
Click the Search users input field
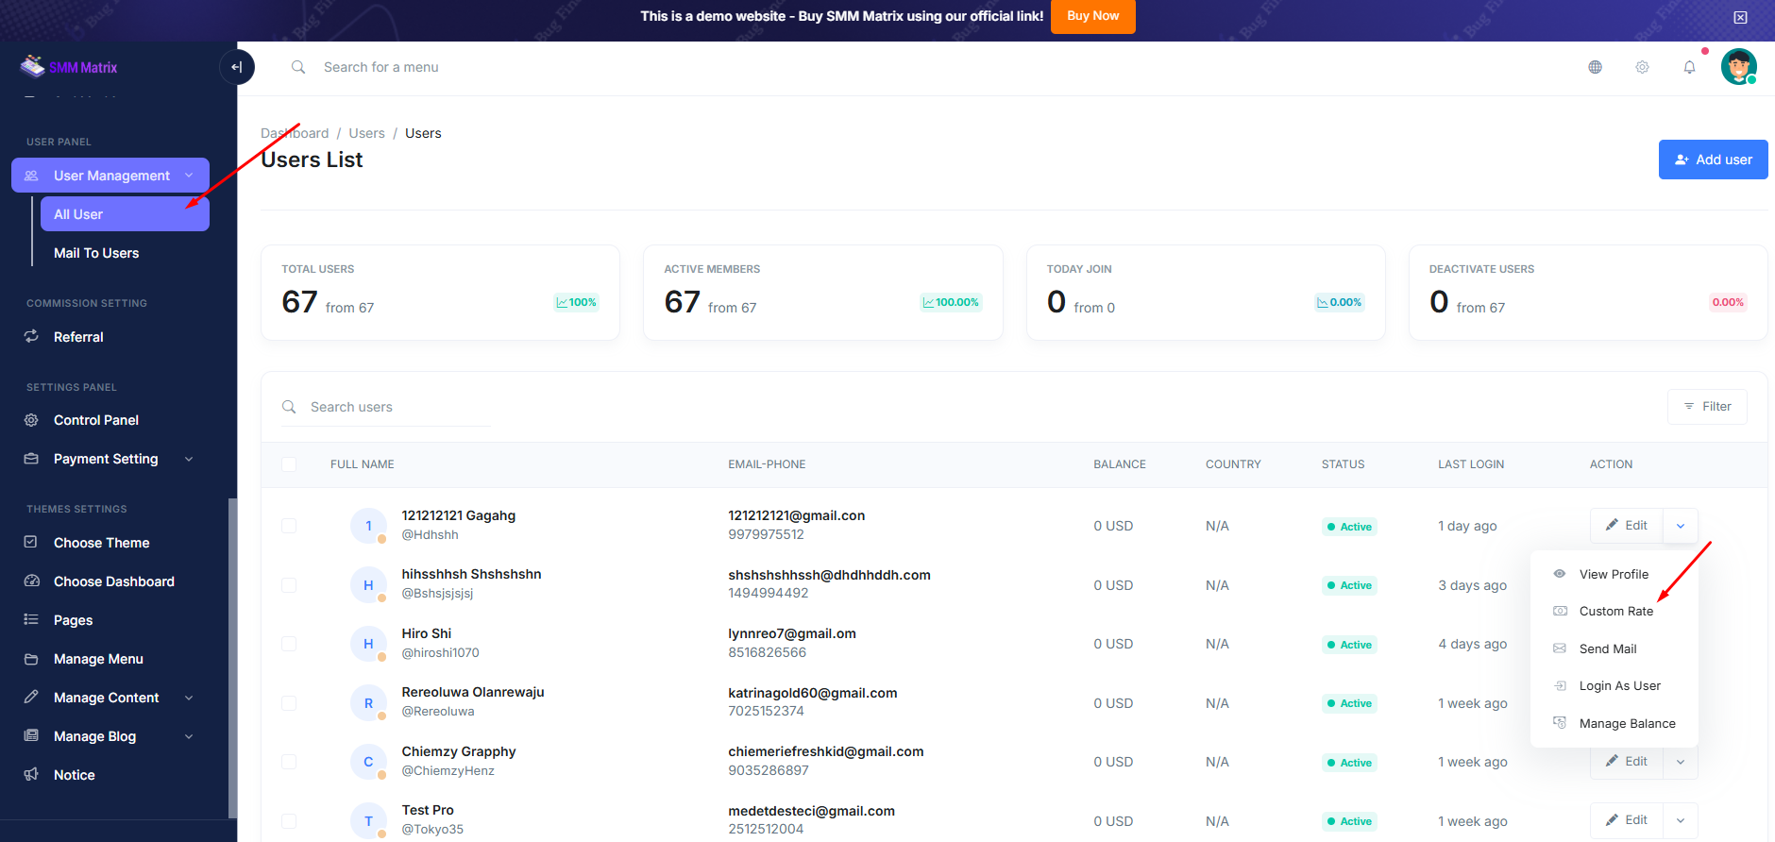coord(386,407)
